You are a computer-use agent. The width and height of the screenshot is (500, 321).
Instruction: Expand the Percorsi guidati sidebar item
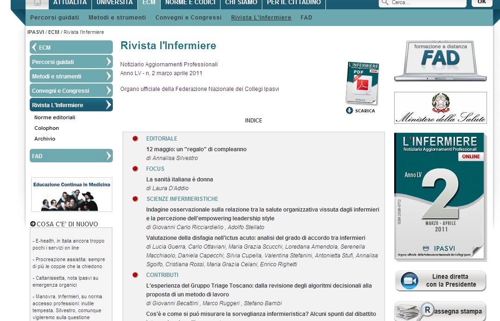pyautogui.click(x=109, y=62)
